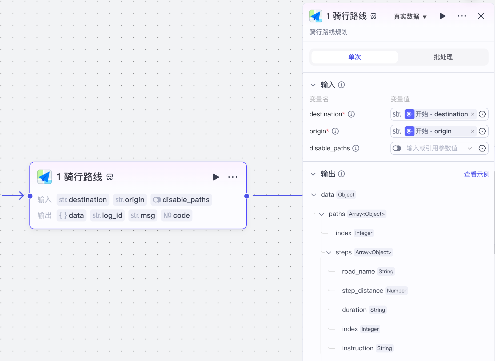
Task: Select the duration String output row
Action: coord(364,310)
